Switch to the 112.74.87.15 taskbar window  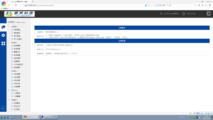point(49,117)
